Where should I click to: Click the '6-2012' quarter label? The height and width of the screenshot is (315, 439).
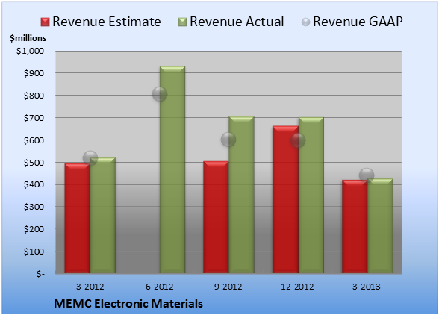coord(159,287)
